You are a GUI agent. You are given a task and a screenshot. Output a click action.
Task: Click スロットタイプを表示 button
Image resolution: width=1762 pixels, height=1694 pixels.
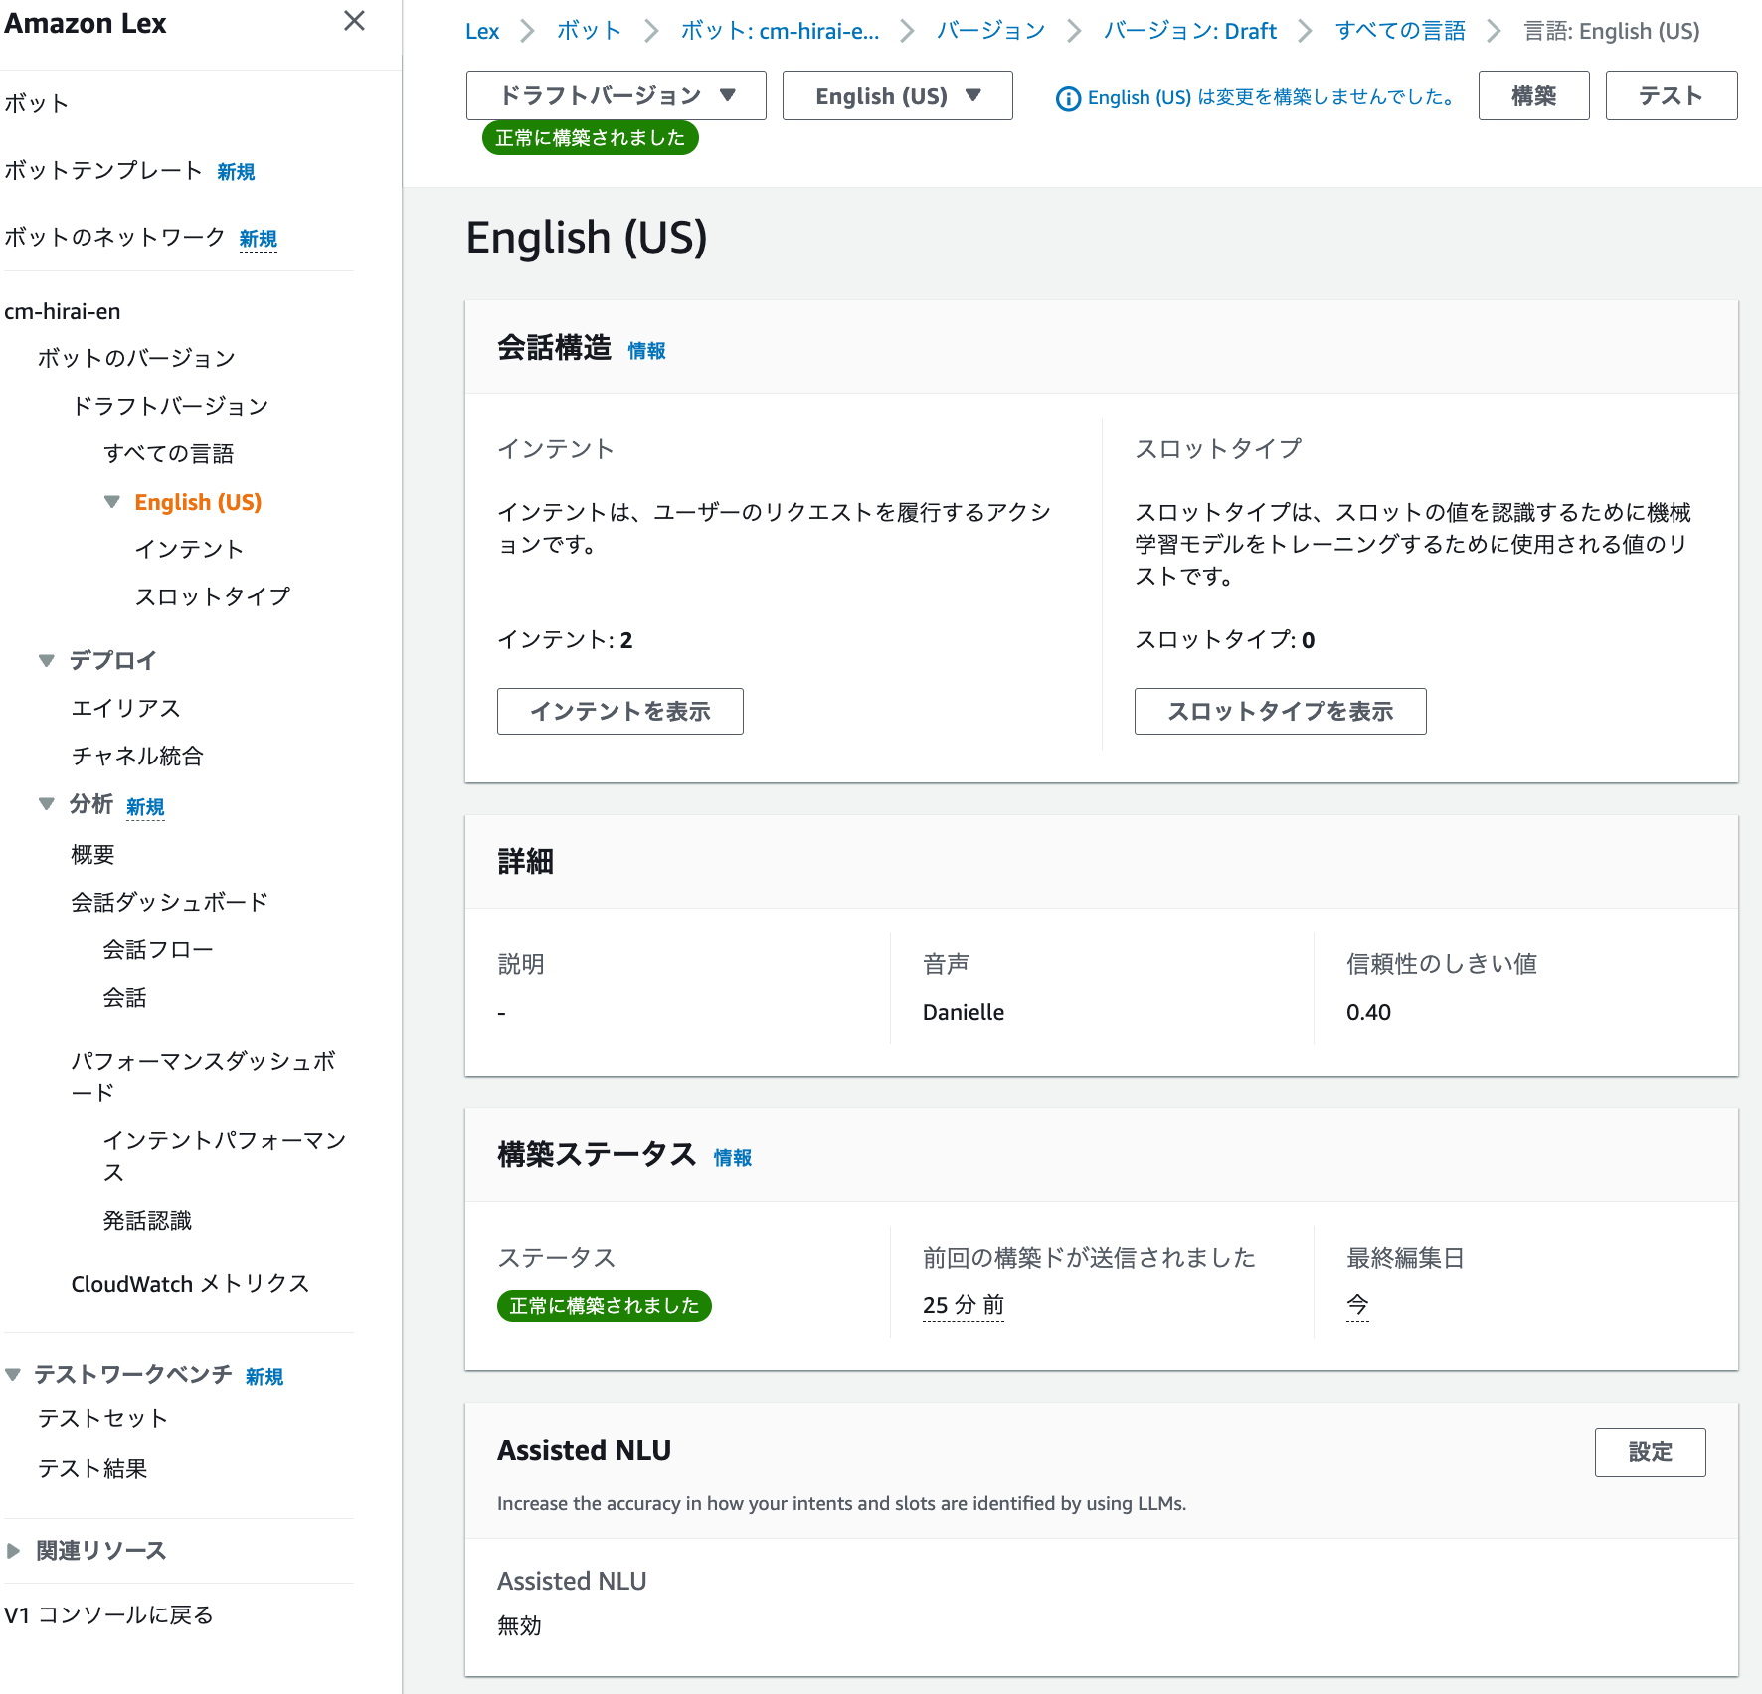(1280, 711)
